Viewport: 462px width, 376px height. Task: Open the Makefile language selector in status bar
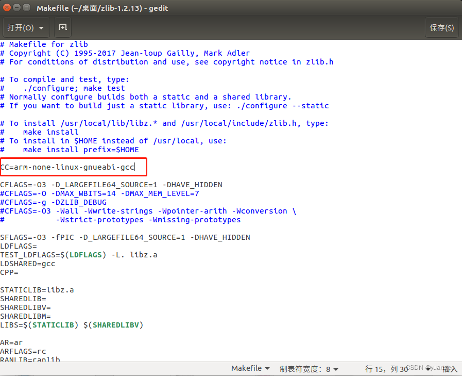click(x=250, y=368)
